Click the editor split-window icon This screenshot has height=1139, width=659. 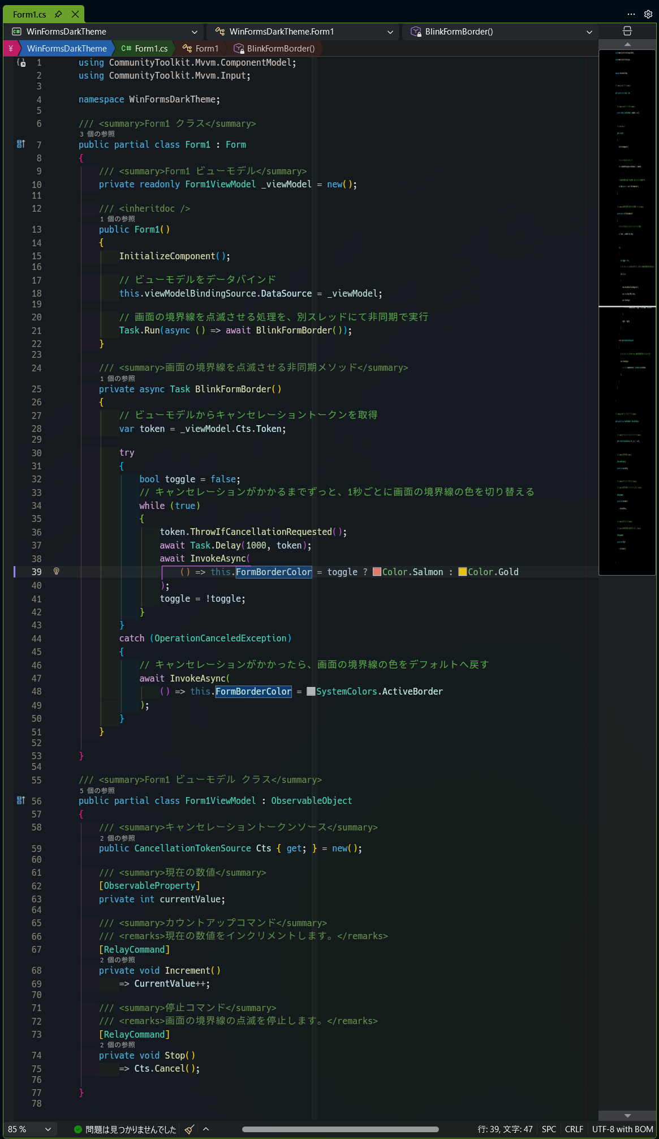tap(627, 31)
